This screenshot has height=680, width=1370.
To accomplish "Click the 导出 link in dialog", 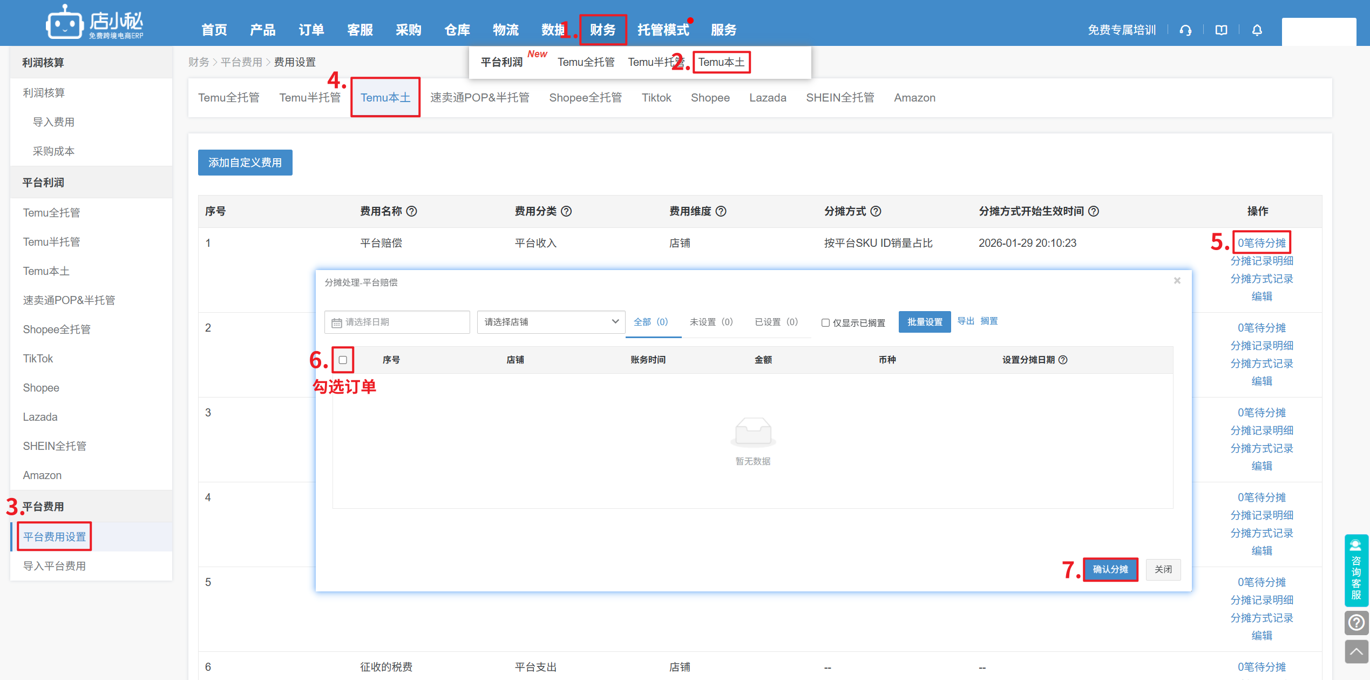I will pos(965,321).
